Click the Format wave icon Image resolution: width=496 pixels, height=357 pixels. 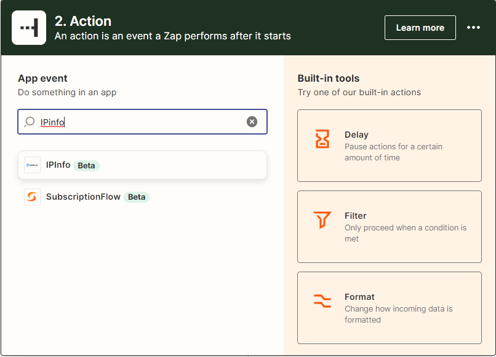tap(322, 300)
